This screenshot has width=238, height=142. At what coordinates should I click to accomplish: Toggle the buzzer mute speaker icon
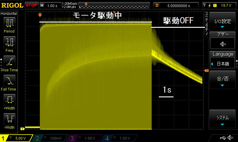click(x=223, y=44)
